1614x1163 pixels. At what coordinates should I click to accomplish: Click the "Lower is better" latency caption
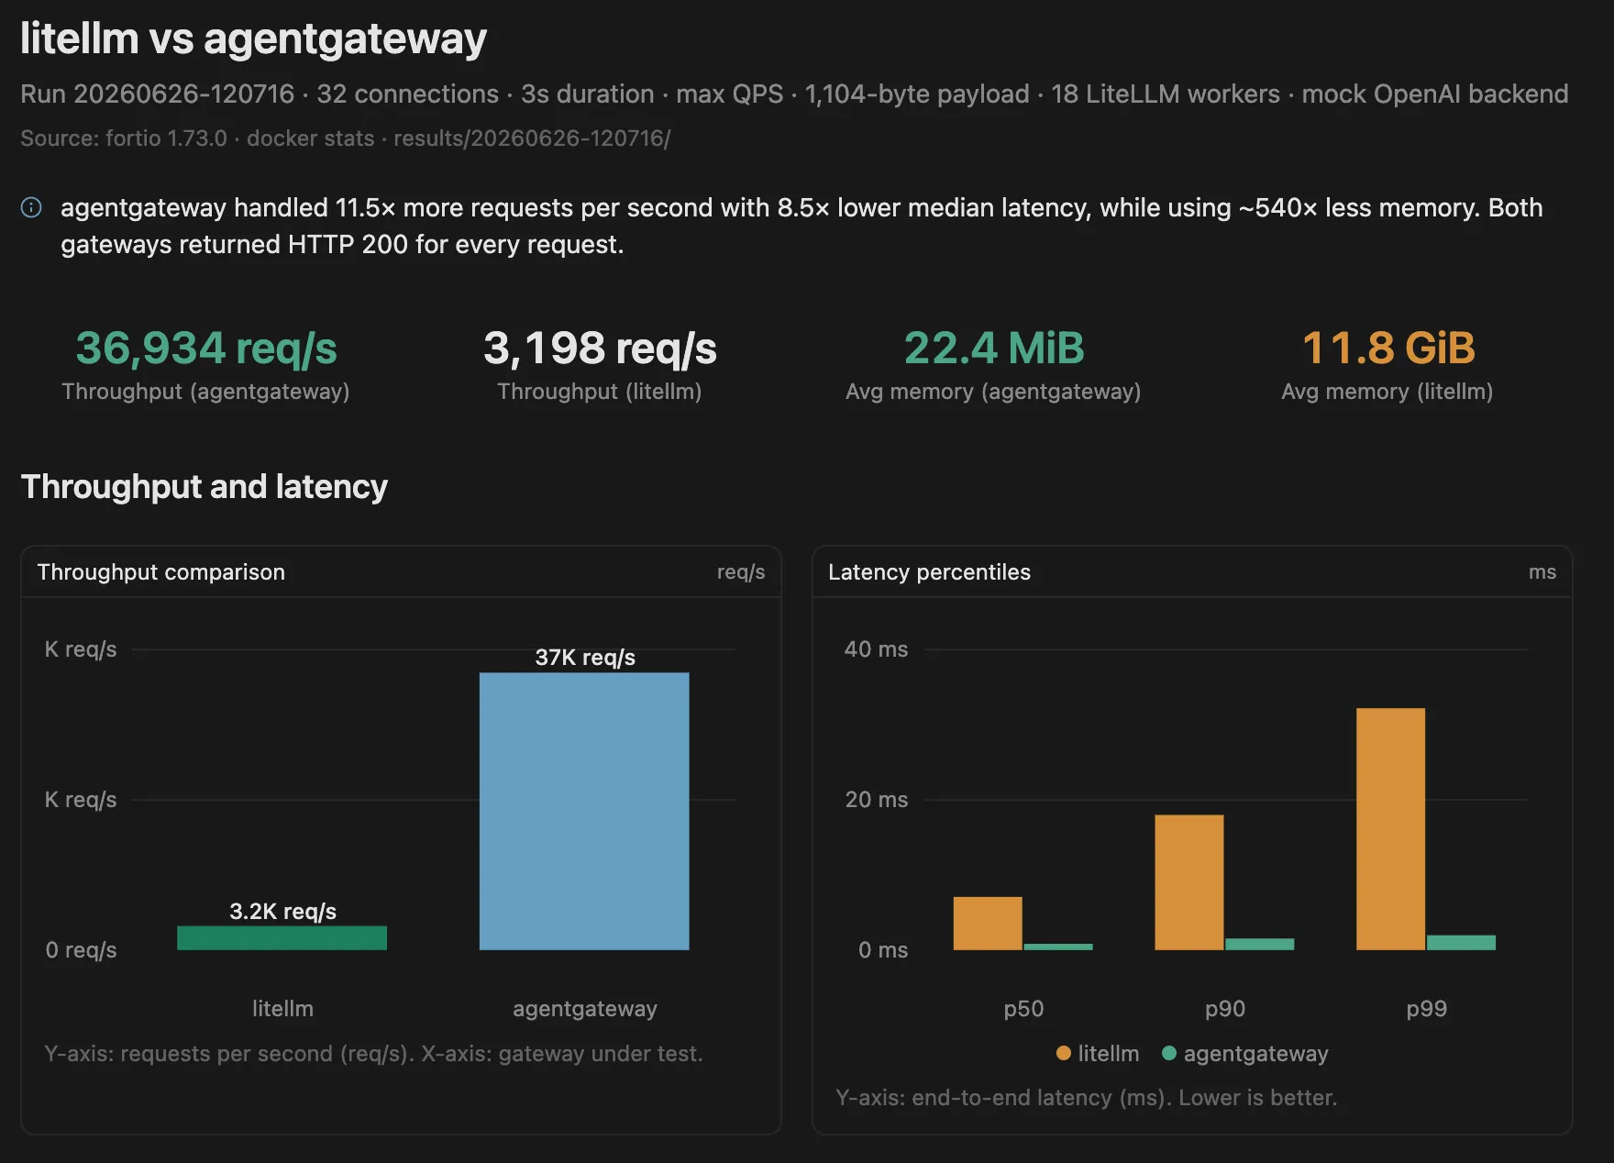pyautogui.click(x=1086, y=1098)
